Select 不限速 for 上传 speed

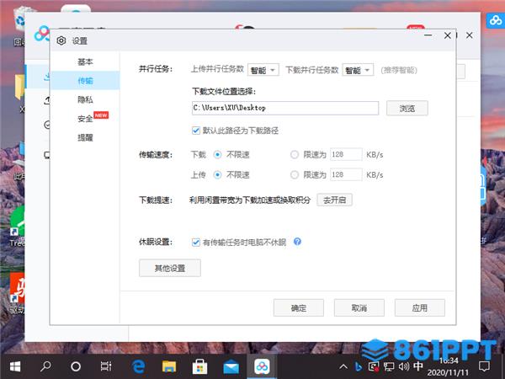[x=218, y=175]
